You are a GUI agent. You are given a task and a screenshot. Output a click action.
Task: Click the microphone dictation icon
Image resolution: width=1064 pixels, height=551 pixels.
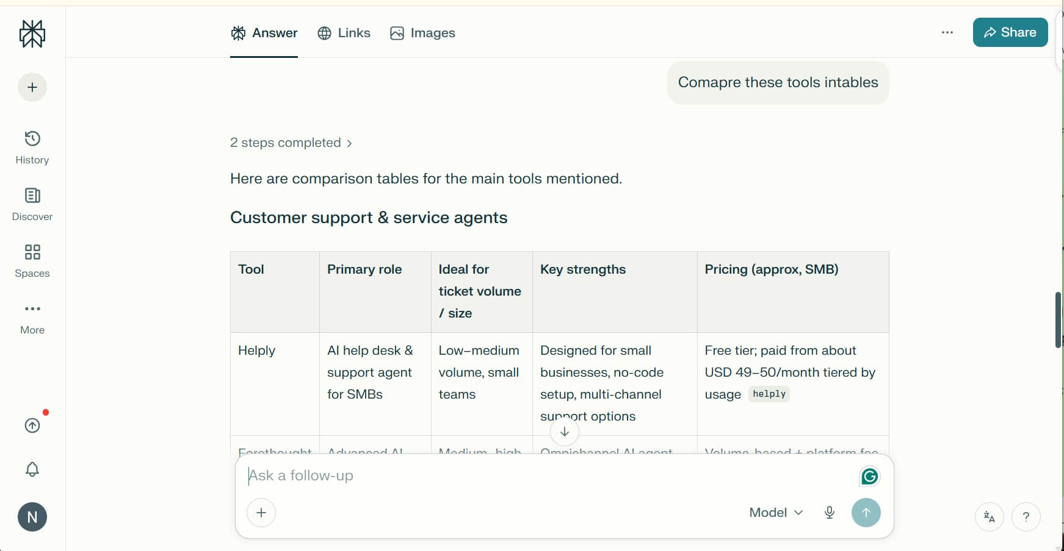829,513
